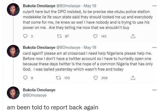Like the tweet with 143 likes
Image resolution: width=157 pixels, height=112 pixels.
click(x=95, y=36)
